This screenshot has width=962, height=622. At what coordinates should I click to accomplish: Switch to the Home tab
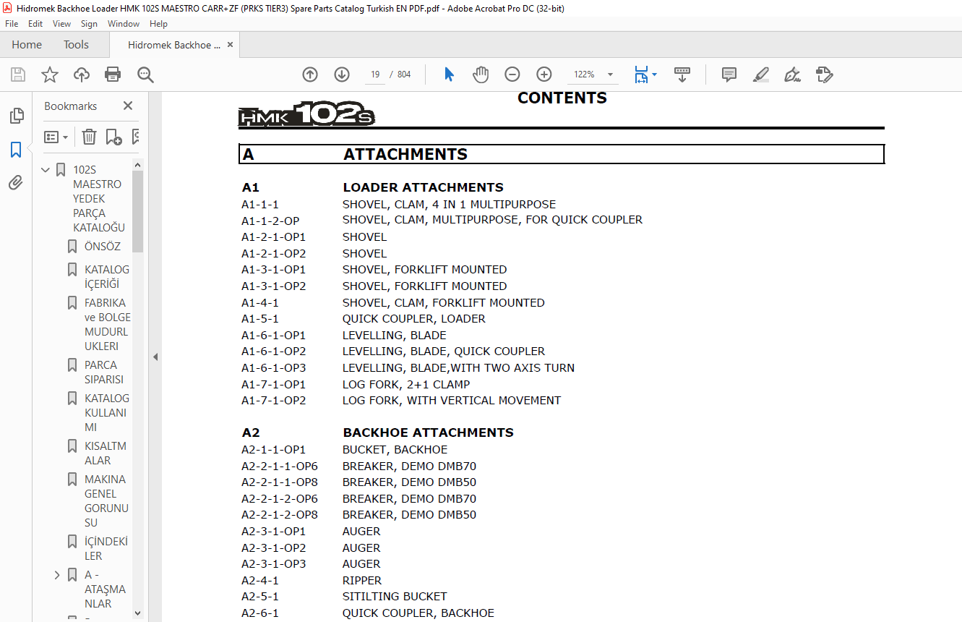27,45
